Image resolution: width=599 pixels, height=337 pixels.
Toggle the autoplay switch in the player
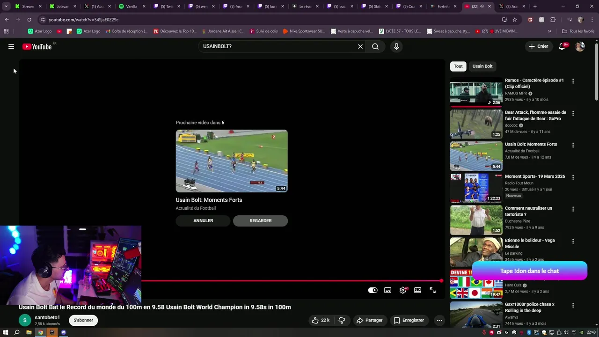[x=373, y=290]
